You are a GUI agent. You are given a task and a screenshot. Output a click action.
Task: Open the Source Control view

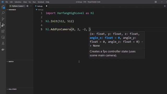(x=3, y=19)
